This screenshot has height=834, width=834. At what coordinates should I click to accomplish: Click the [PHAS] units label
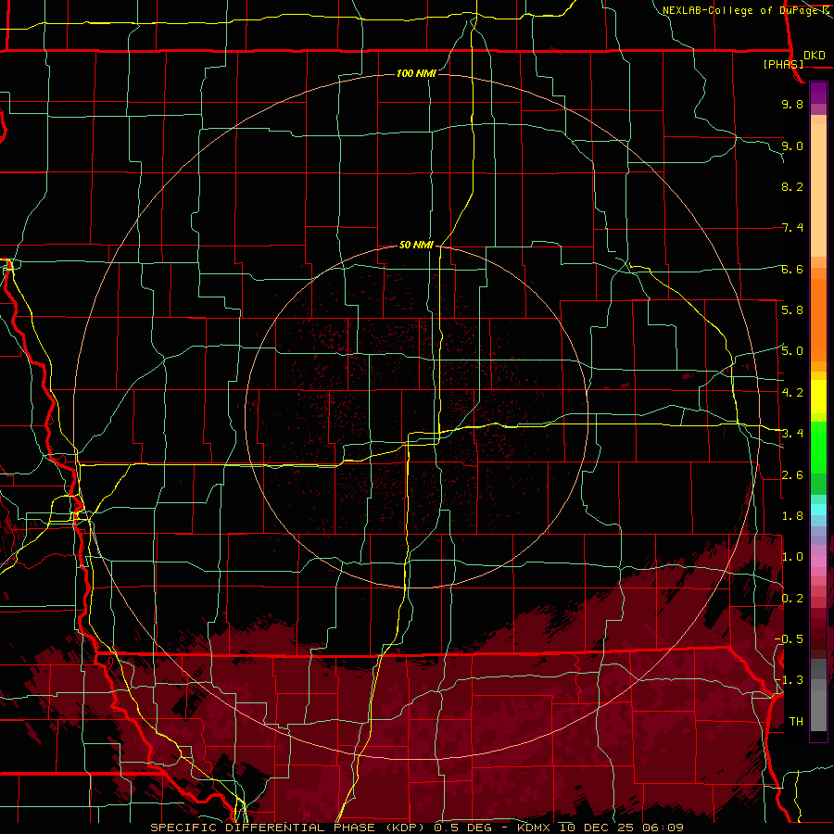point(783,64)
